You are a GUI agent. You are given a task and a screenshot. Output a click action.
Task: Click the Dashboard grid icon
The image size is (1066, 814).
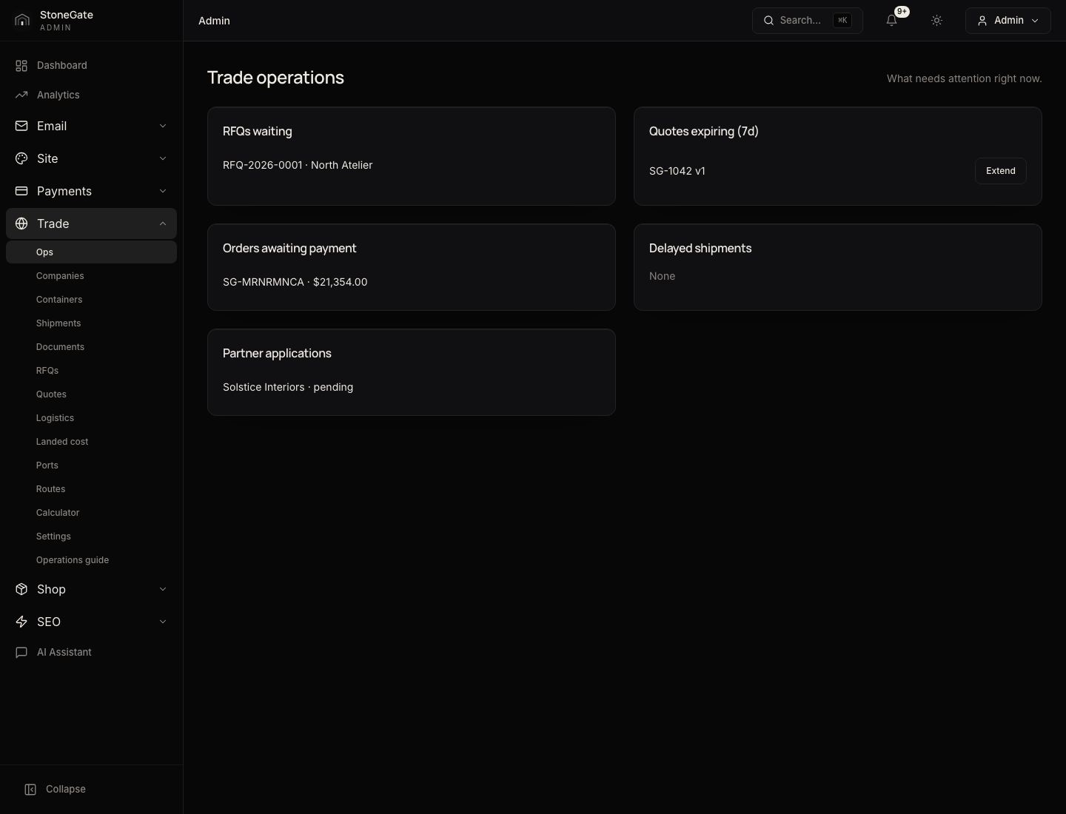point(21,66)
